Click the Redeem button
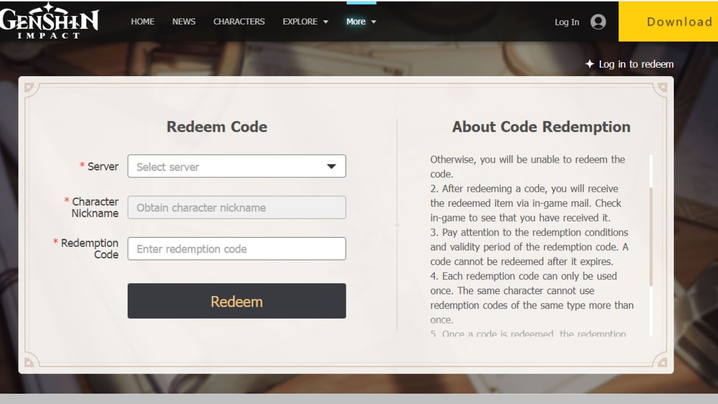This screenshot has height=404, width=718. tap(236, 301)
